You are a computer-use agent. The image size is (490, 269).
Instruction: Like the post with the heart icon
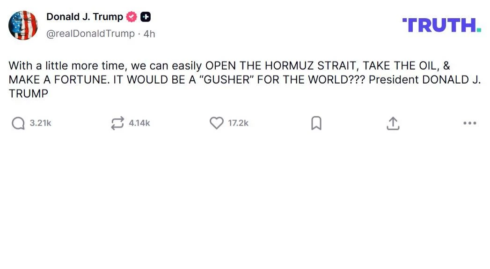tap(216, 123)
